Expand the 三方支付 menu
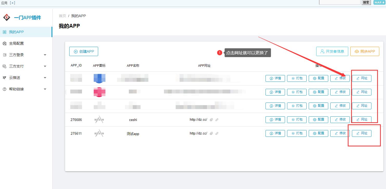Screen dimensions: 386x189 point(26,66)
